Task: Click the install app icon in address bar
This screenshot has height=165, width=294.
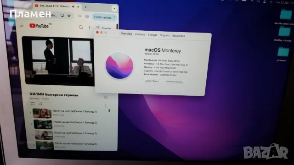Action: (x=62, y=16)
